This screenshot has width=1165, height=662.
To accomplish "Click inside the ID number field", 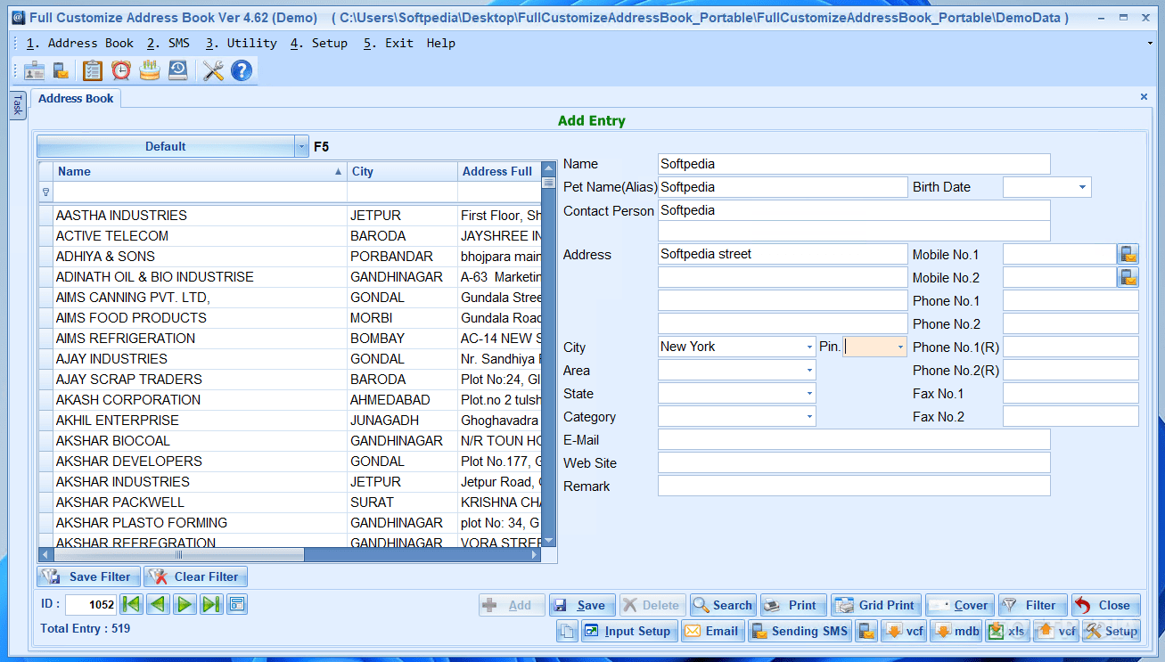I will tap(89, 604).
